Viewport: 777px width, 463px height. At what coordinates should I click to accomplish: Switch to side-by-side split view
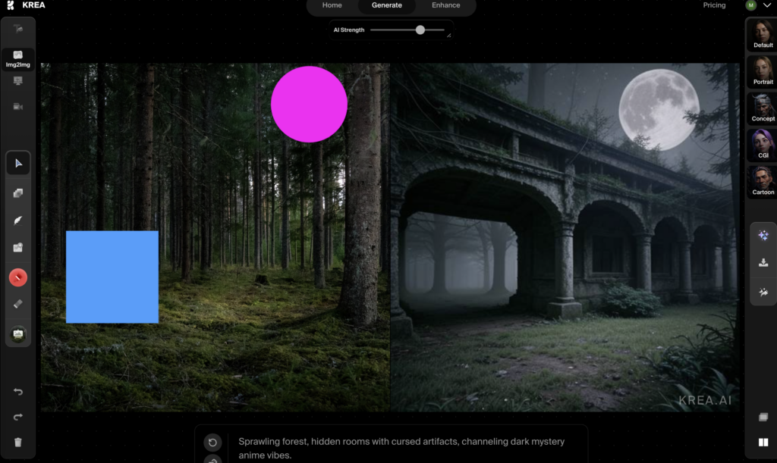pyautogui.click(x=763, y=443)
